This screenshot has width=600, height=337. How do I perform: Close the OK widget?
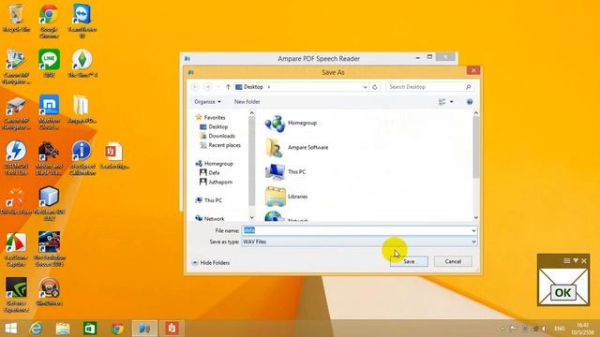(x=584, y=260)
